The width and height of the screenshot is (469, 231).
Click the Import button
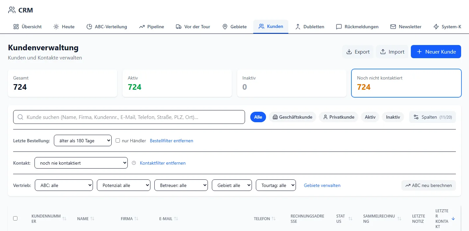[392, 52]
